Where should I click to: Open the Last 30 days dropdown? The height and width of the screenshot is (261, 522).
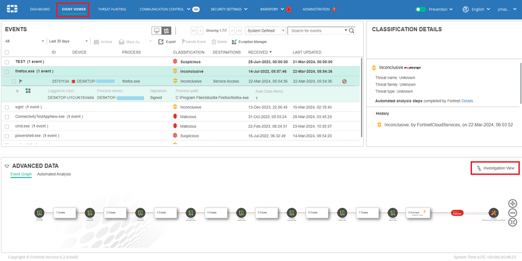pos(68,41)
